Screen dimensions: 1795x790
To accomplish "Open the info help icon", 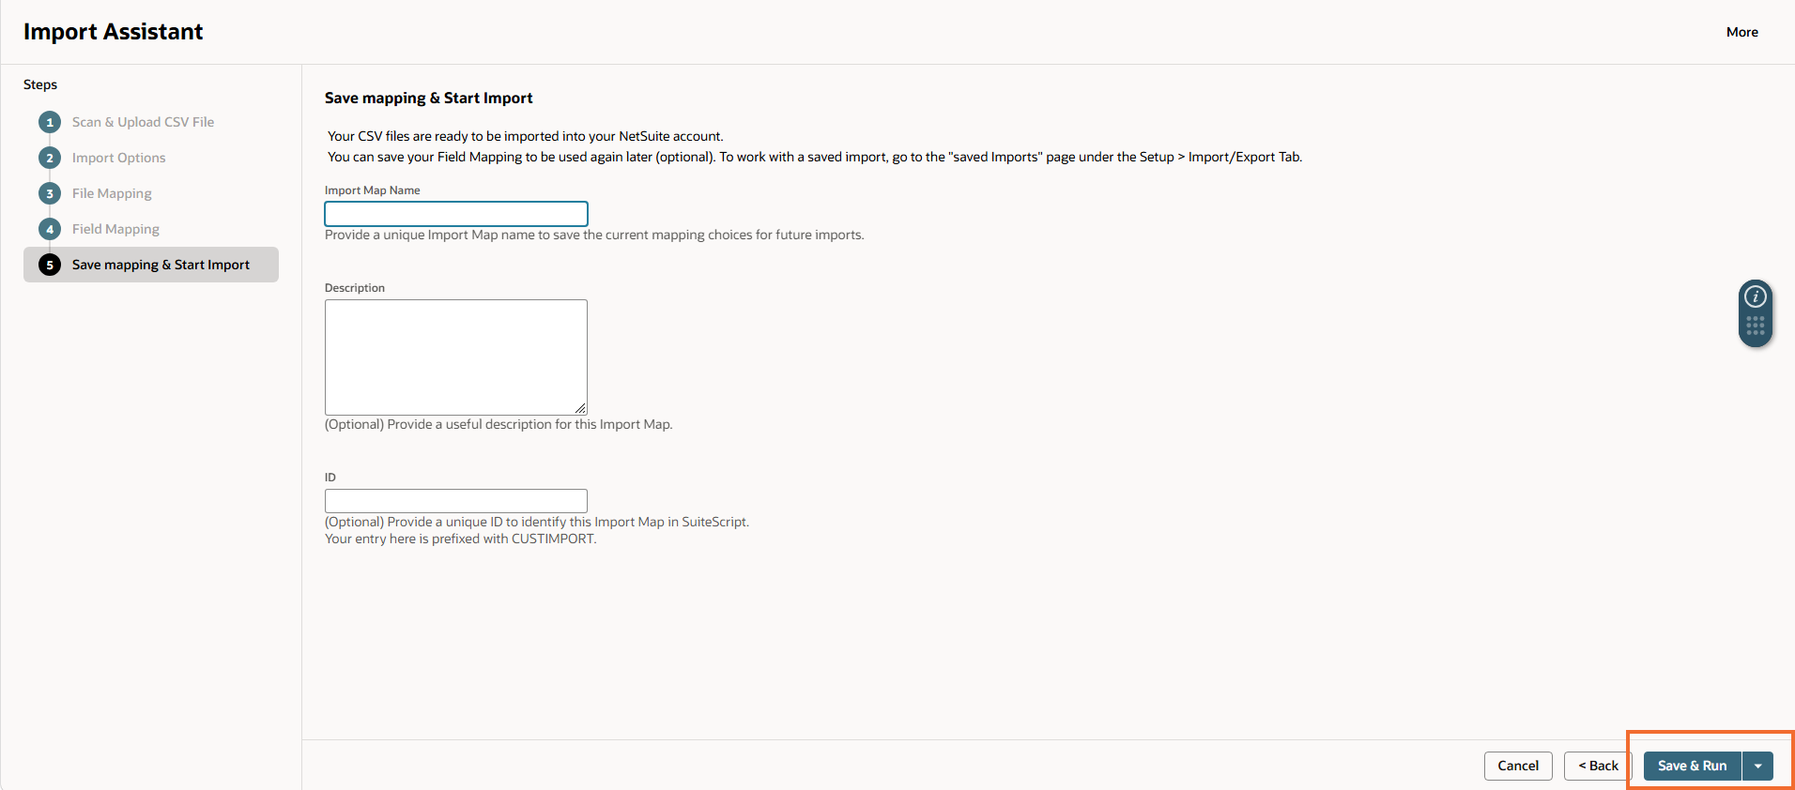I will point(1756,296).
